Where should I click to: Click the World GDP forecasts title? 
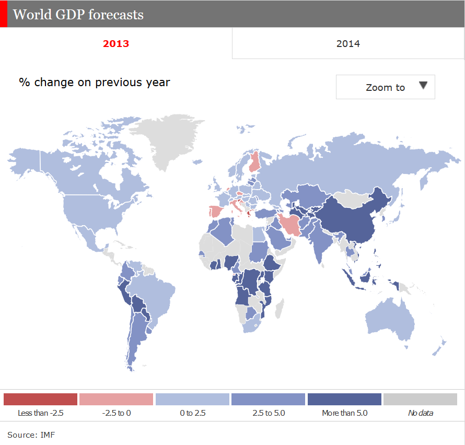79,15
